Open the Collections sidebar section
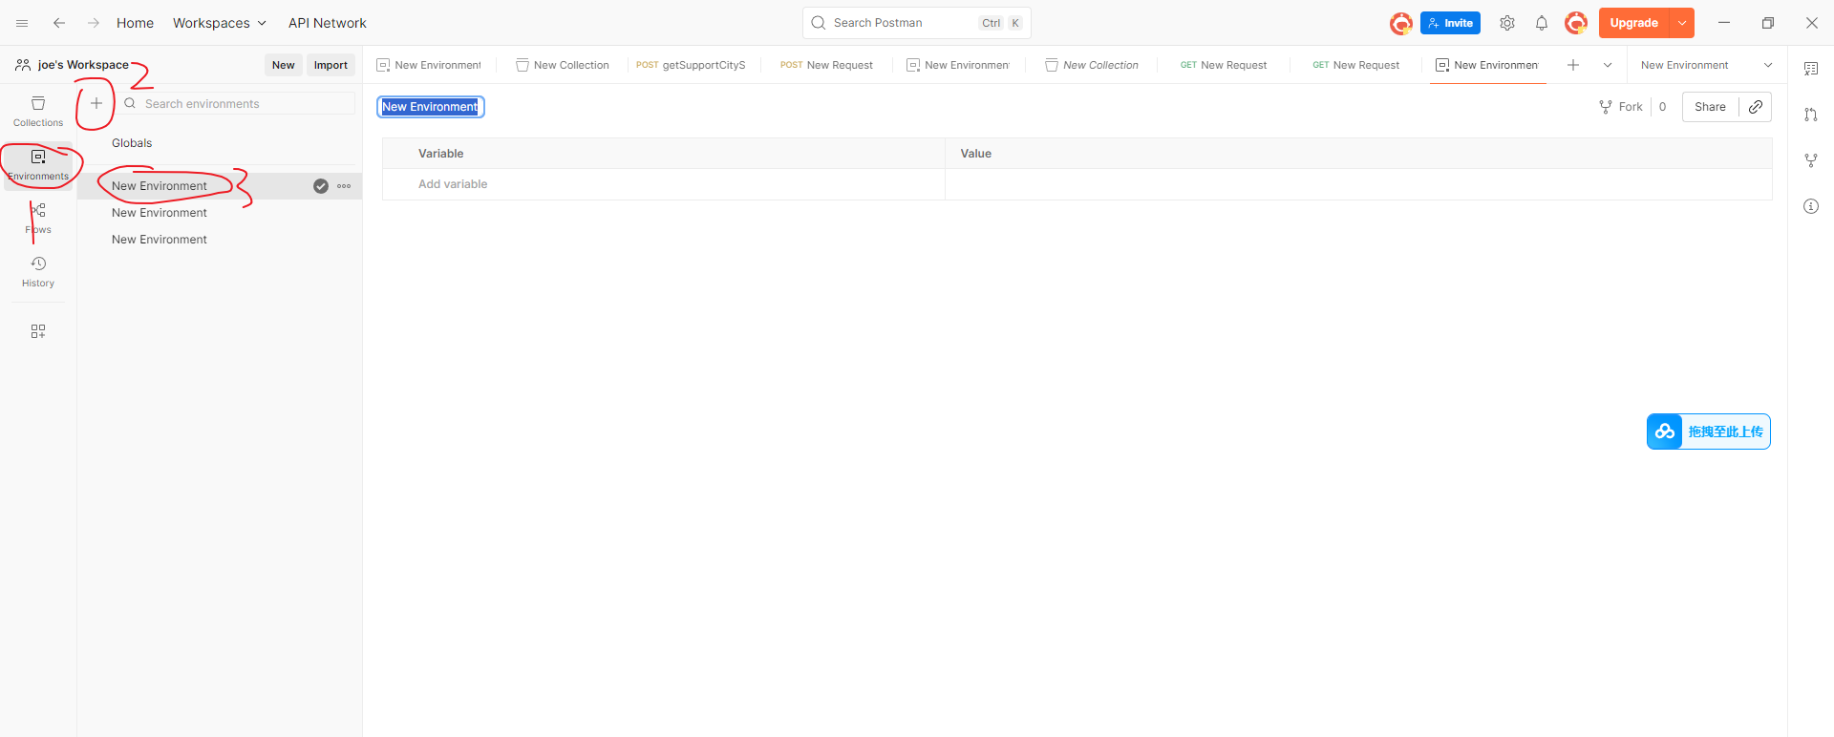 (38, 111)
